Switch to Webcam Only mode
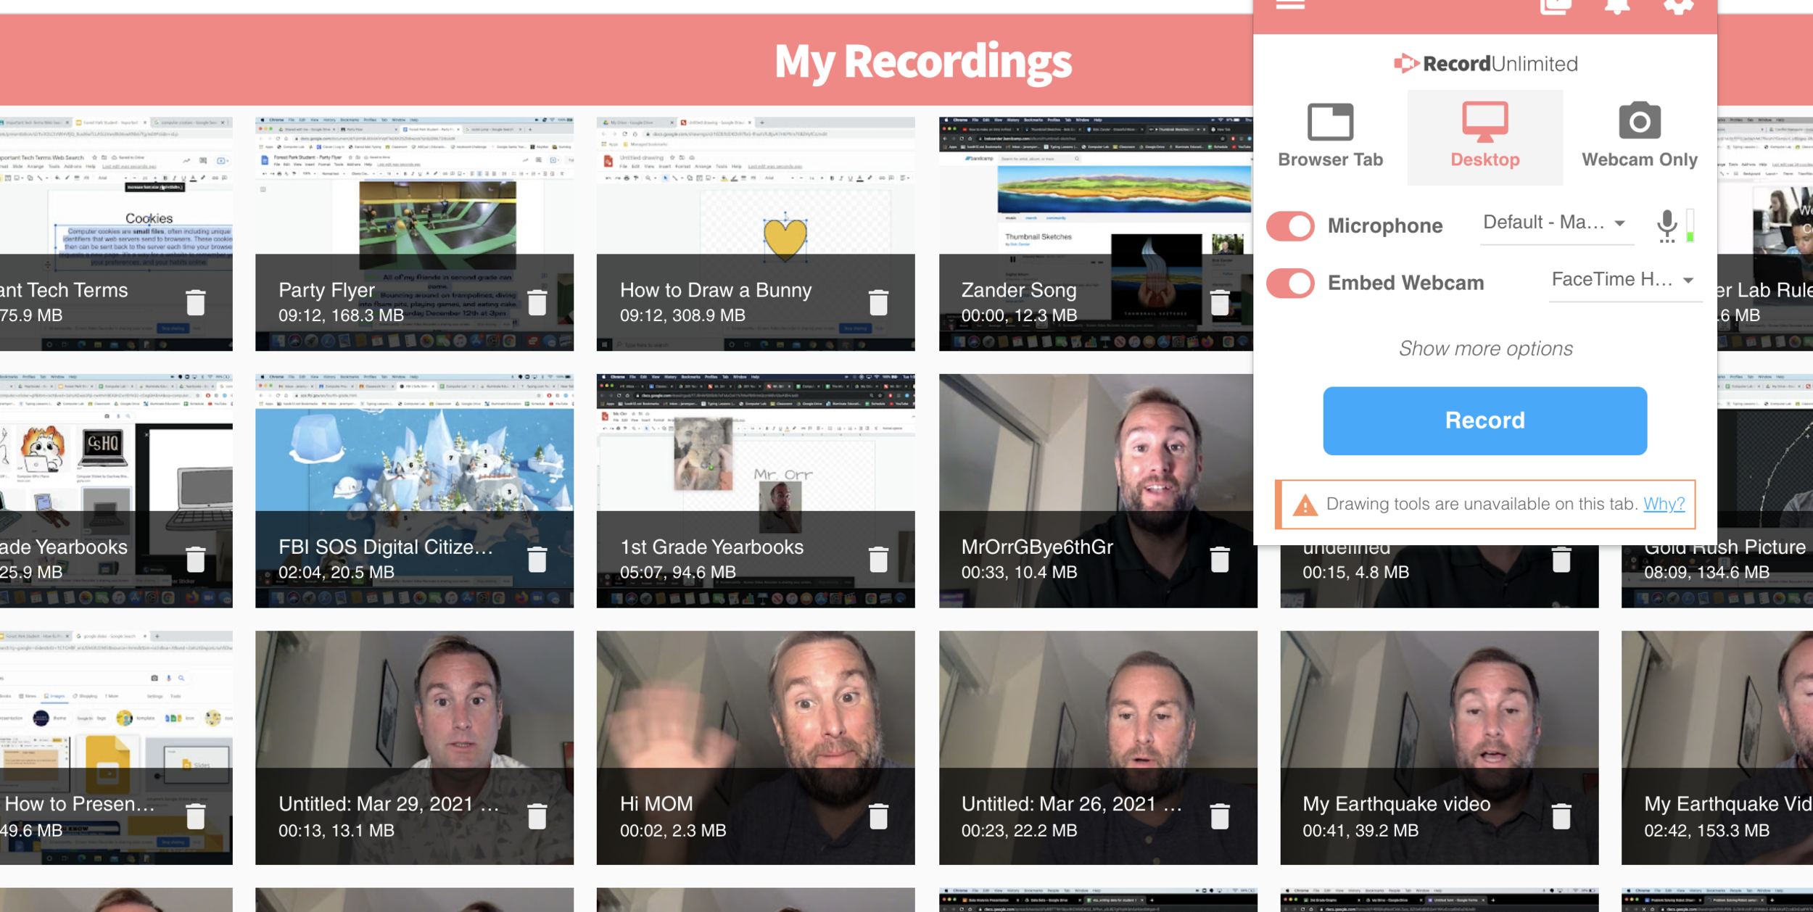Screen dimensions: 1813x912 coord(1639,137)
